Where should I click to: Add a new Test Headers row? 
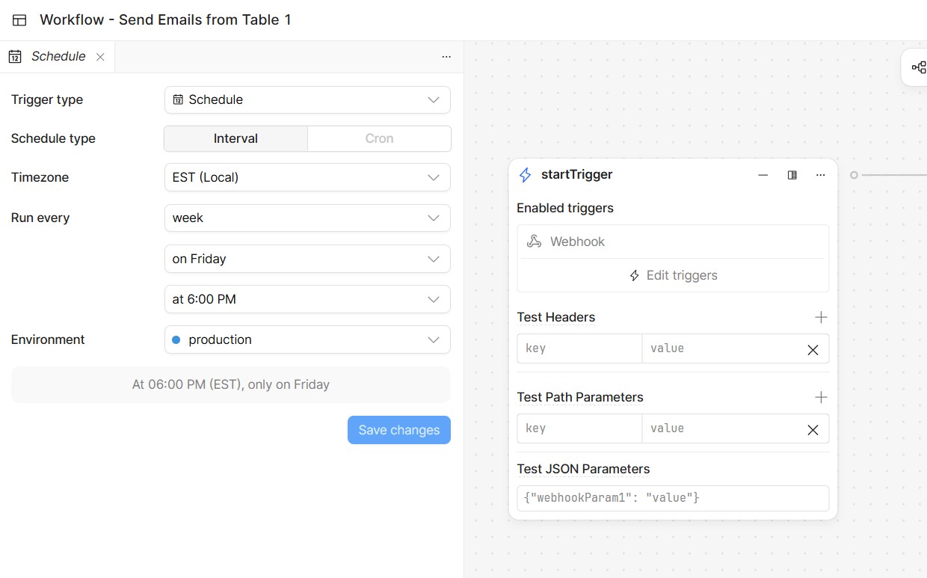coord(821,318)
